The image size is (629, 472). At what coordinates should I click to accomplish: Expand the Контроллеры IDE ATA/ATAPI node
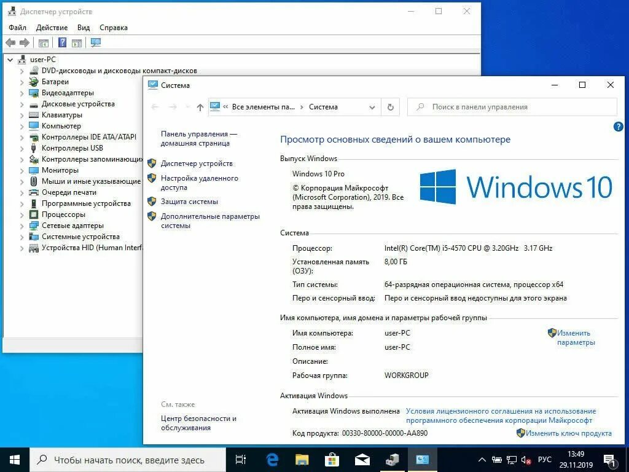(x=22, y=137)
